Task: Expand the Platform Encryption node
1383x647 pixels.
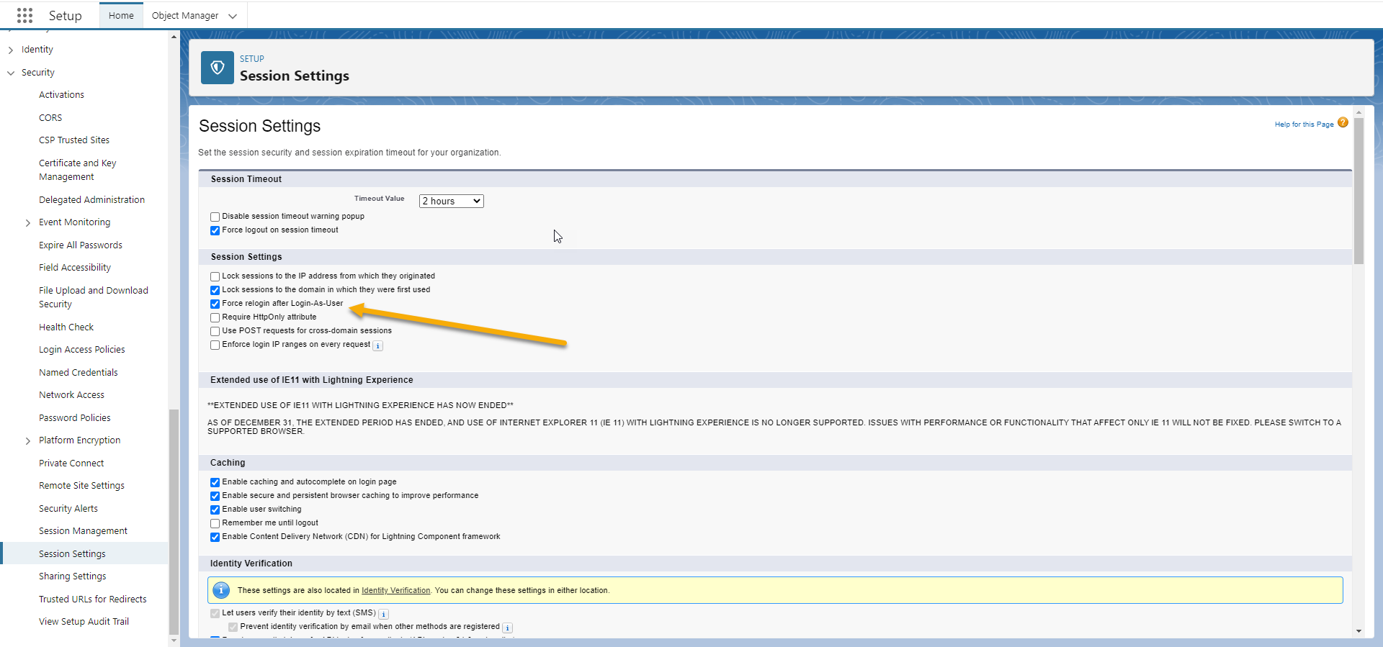Action: (x=28, y=440)
